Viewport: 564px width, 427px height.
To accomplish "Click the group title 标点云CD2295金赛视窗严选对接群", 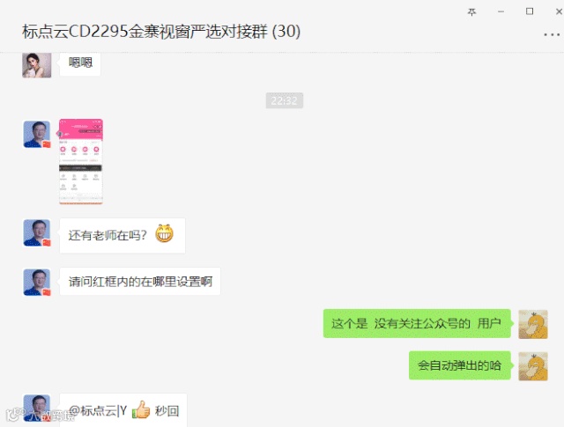I will (145, 32).
